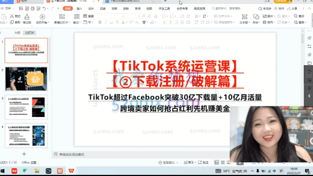Click the decrease font size icon
313x176 pixels.
pyautogui.click(x=149, y=16)
